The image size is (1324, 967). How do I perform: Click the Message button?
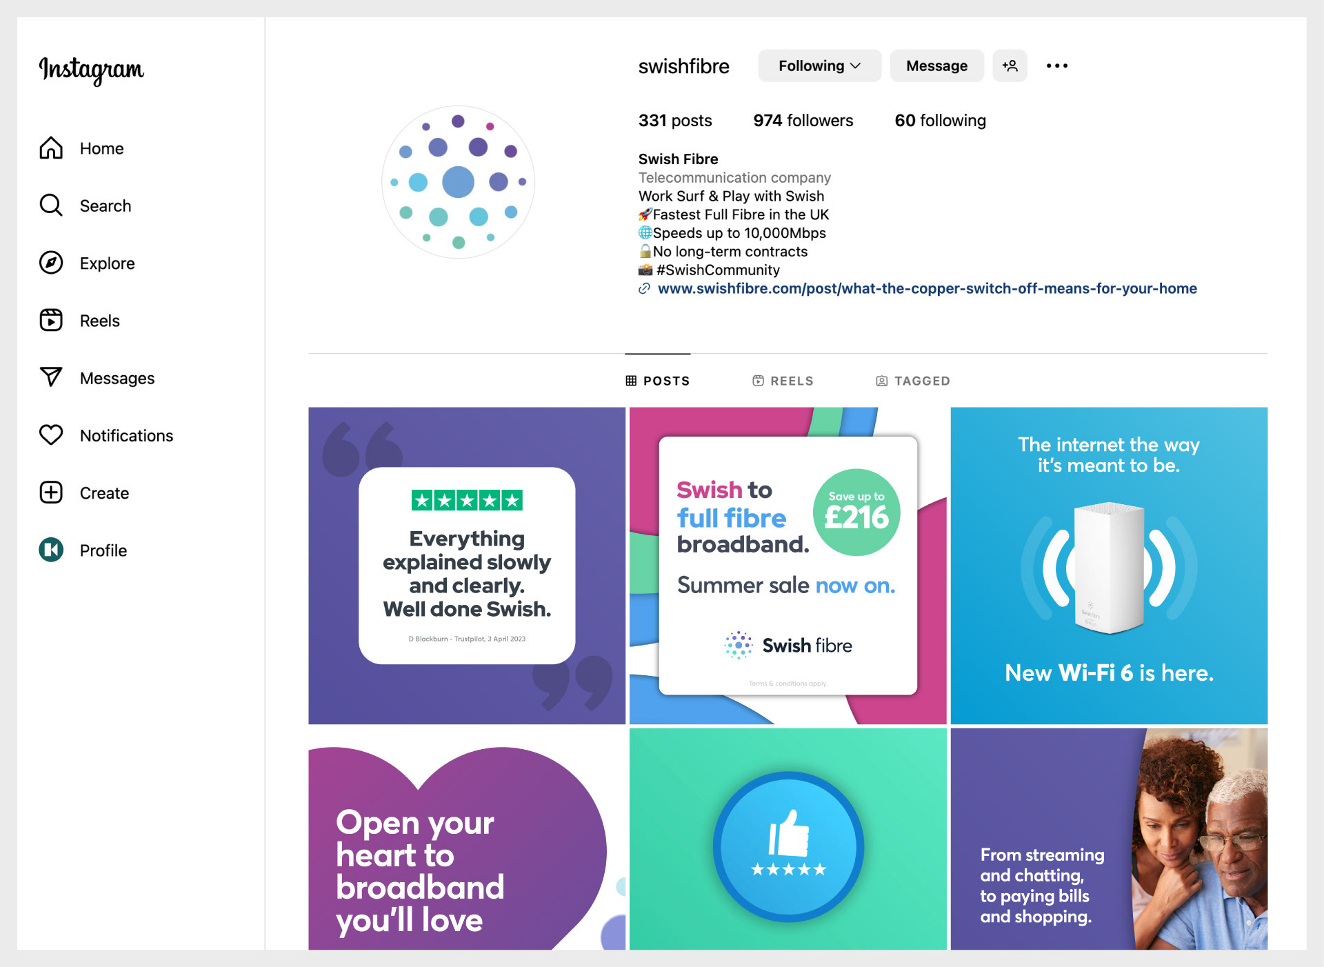(936, 66)
